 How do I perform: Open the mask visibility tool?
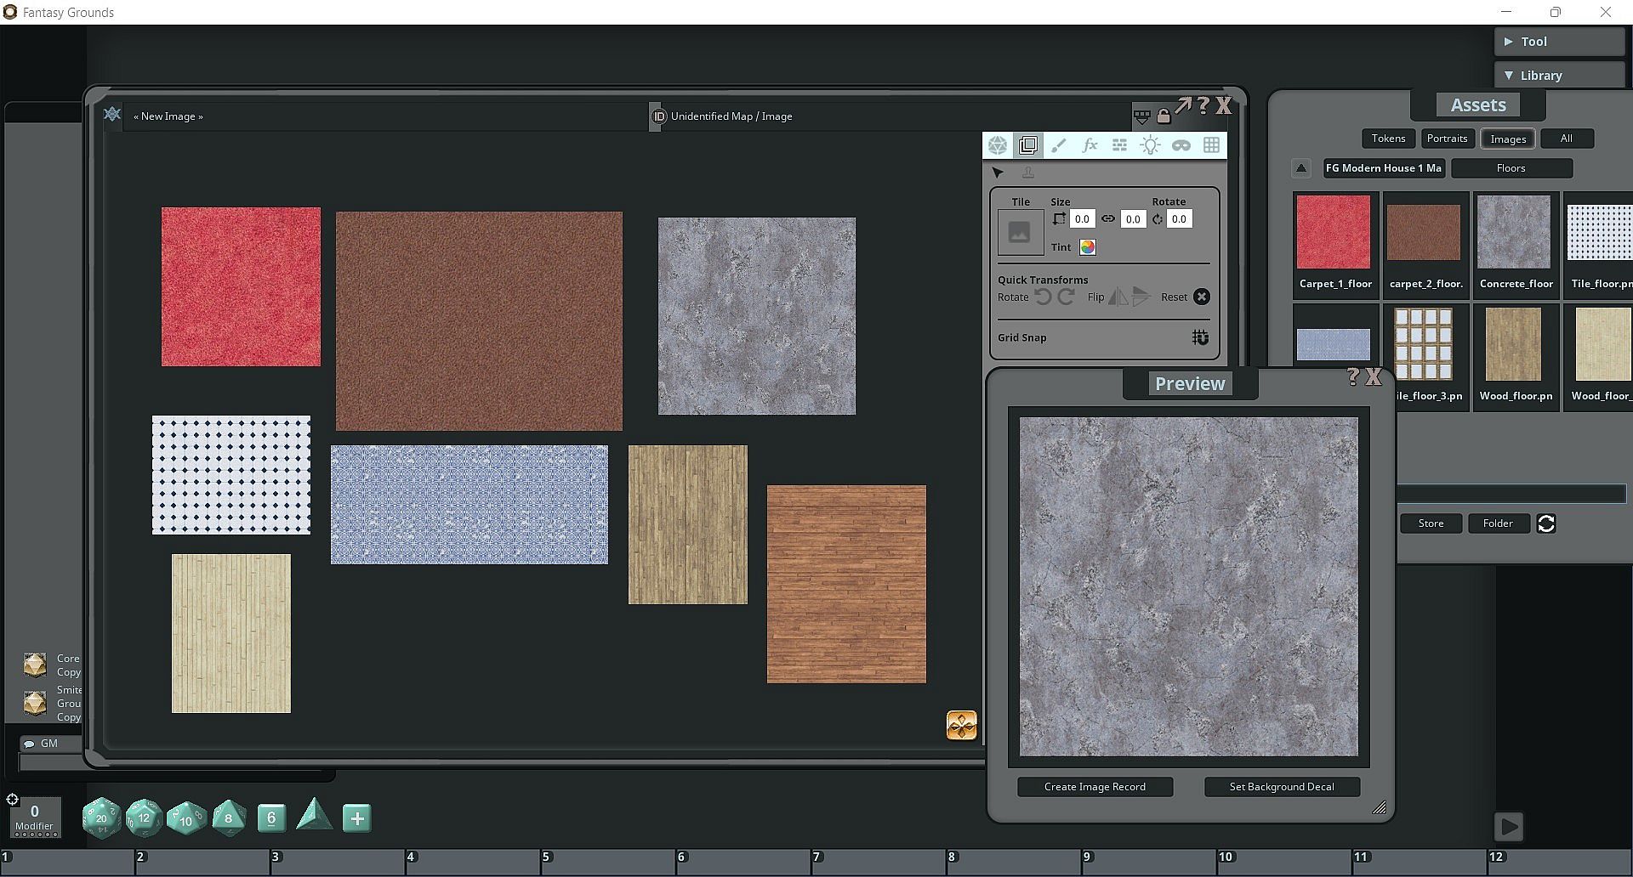click(x=1181, y=145)
